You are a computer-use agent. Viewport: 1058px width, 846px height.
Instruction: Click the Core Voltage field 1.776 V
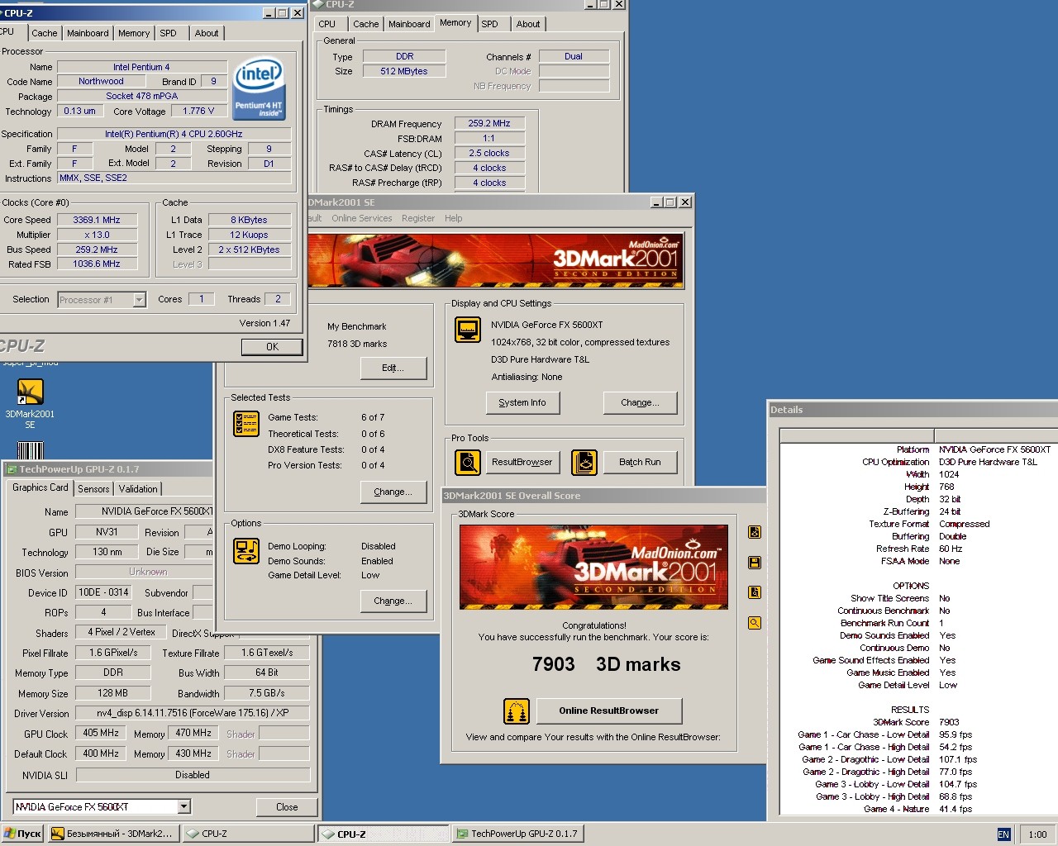pos(199,111)
